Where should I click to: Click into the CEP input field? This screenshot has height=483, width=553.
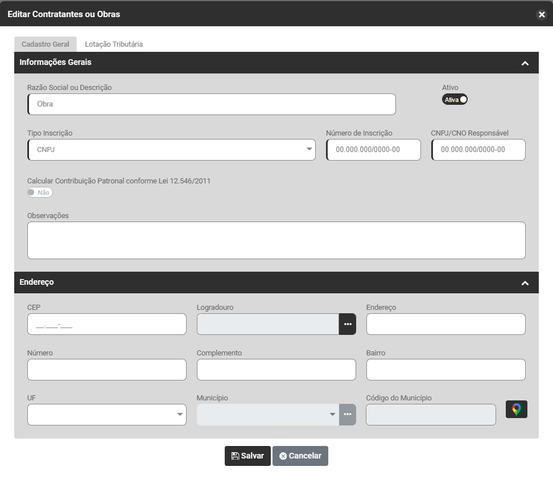[107, 324]
